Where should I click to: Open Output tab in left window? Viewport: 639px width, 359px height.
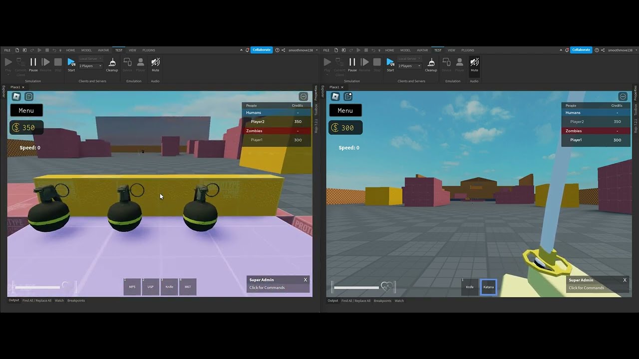pyautogui.click(x=13, y=300)
